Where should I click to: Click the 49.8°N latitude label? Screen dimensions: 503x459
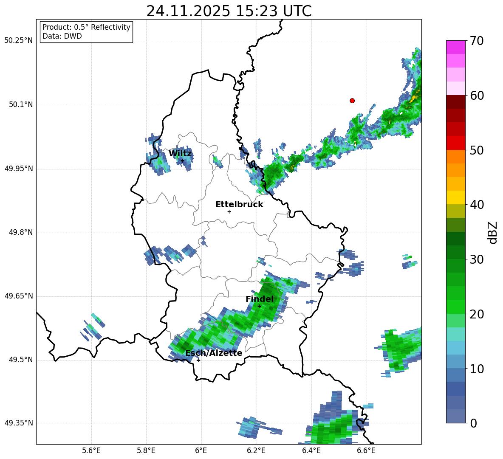coord(21,232)
